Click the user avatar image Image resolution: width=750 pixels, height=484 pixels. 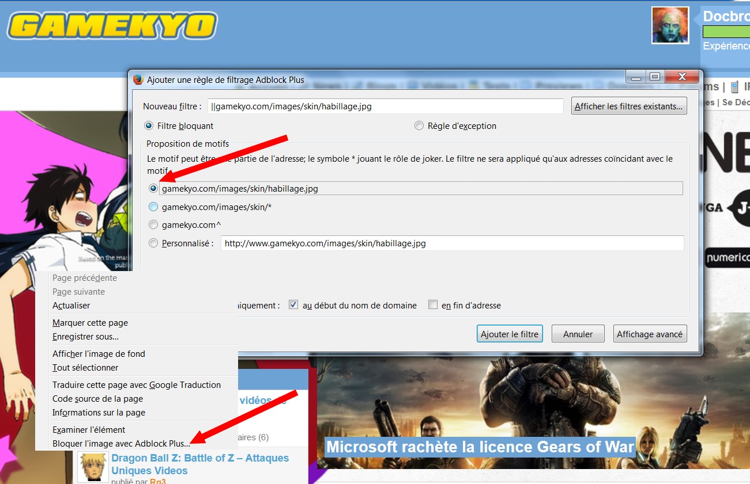670,25
